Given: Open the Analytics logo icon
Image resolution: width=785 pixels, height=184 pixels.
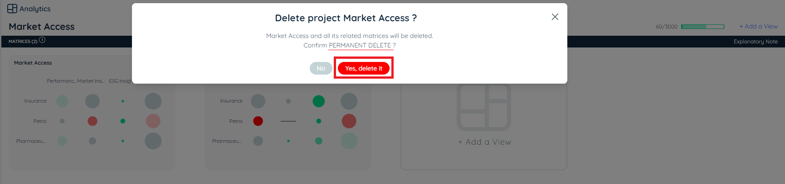Looking at the screenshot, I should [x=12, y=9].
